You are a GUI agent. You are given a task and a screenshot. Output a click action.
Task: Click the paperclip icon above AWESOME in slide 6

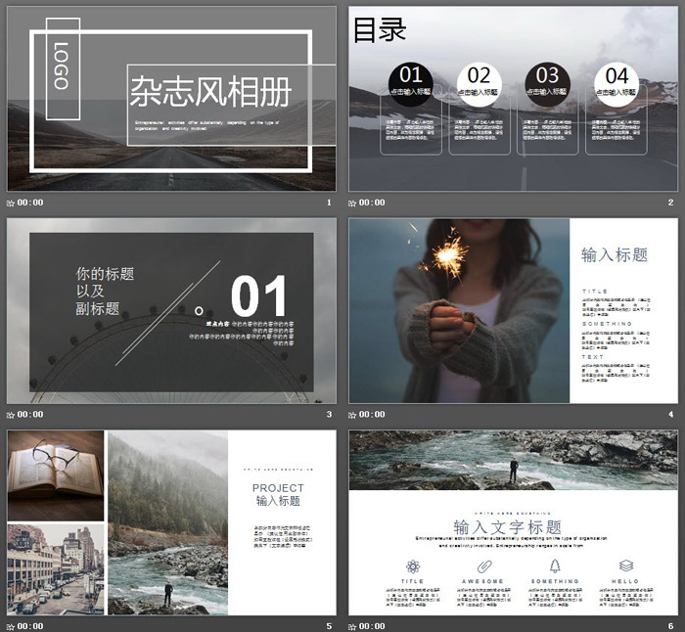click(483, 565)
